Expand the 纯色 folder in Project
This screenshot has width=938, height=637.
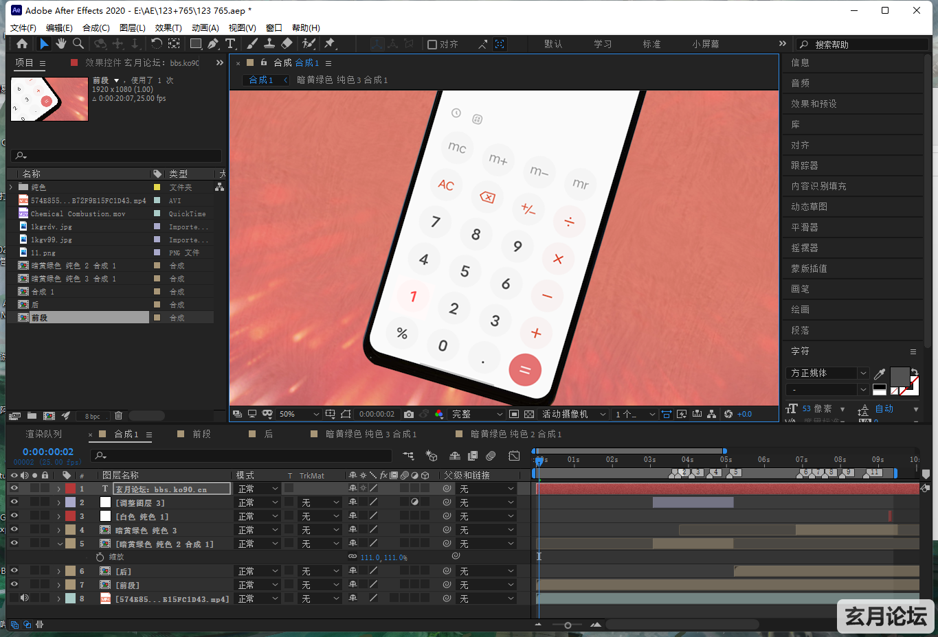click(11, 187)
